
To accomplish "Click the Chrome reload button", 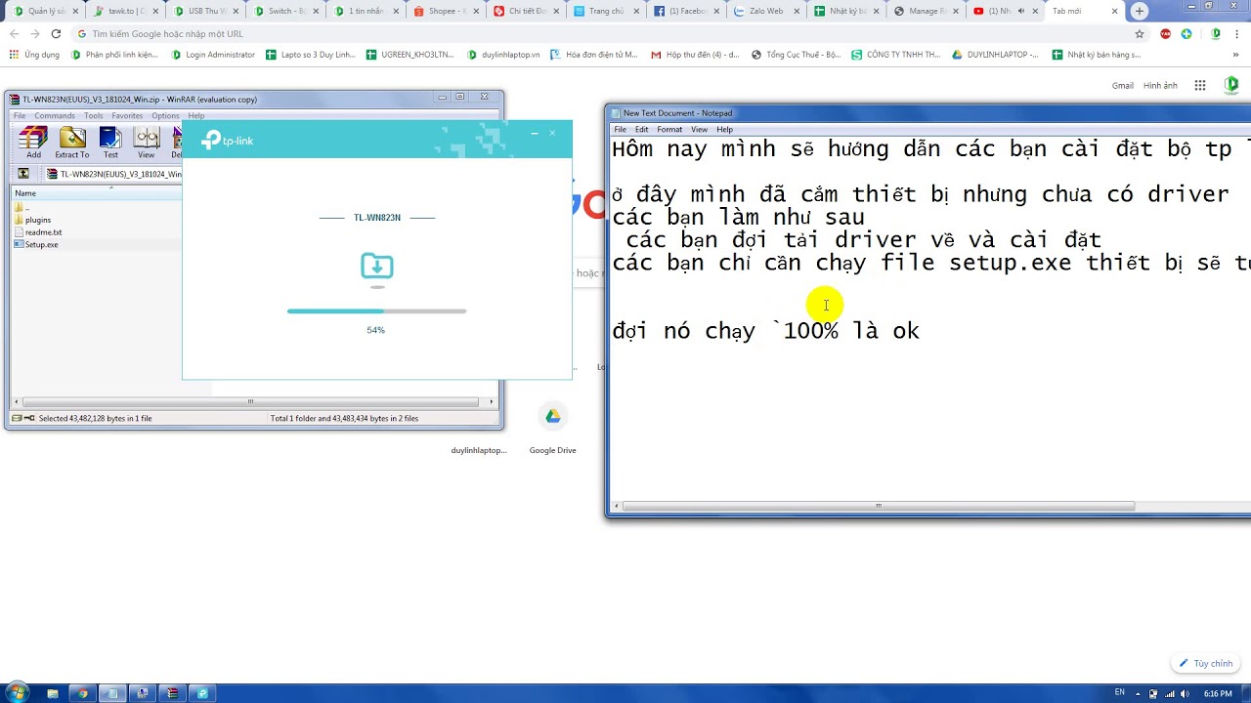I will tap(56, 33).
